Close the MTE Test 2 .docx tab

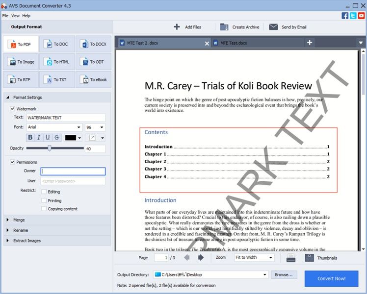pos(207,44)
